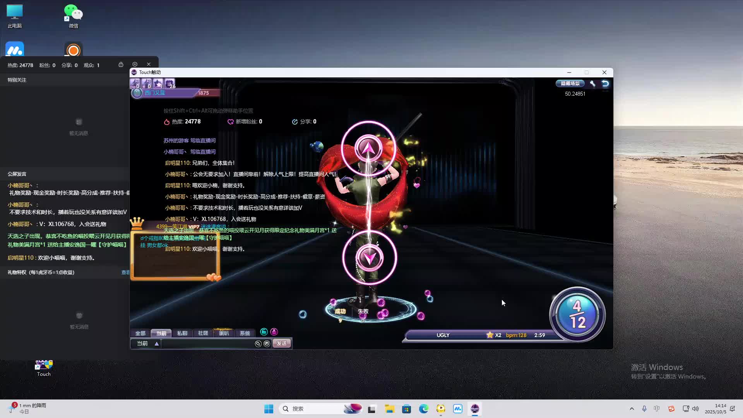Click the Exp X2 boost icon

[x=135, y=83]
